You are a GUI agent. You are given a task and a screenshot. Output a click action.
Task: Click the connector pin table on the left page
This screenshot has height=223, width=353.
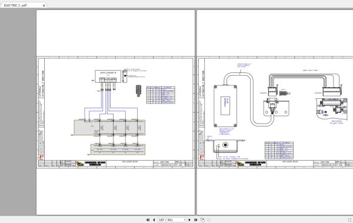click(x=161, y=95)
